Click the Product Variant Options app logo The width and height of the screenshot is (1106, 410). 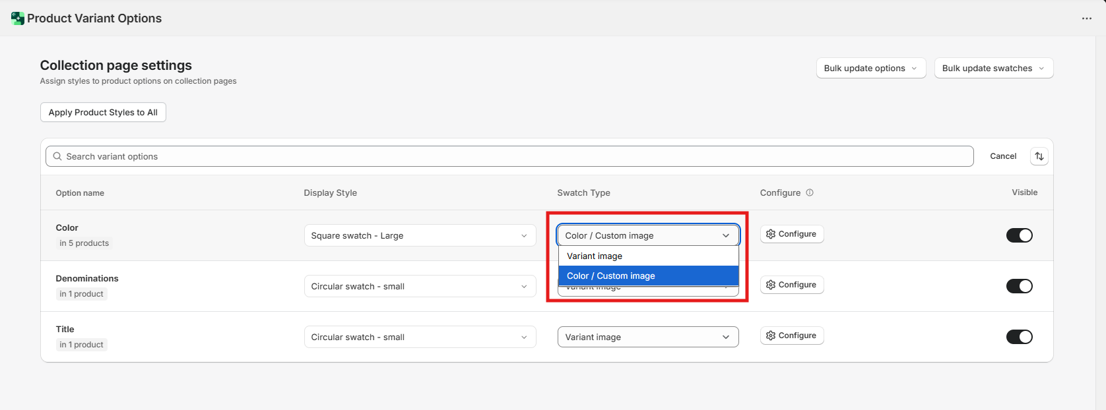tap(18, 18)
